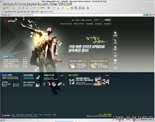This screenshot has width=155, height=122.
Task: Open the Back button history dropdown arrow
Action: 10,8
